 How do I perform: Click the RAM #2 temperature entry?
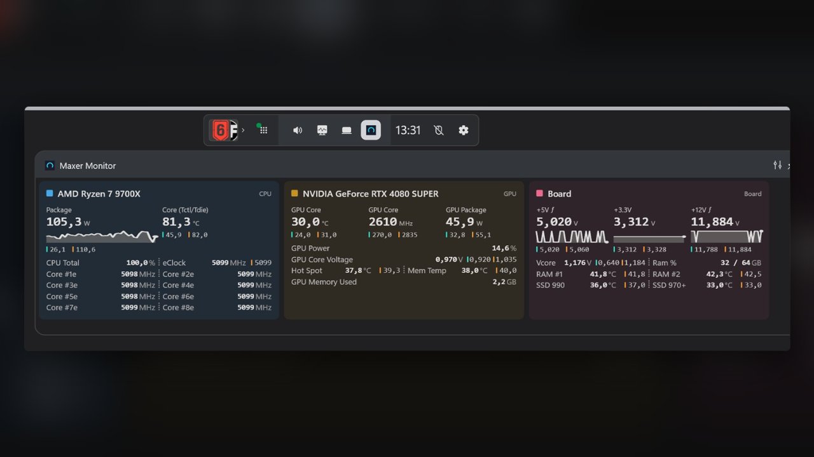tap(707, 274)
